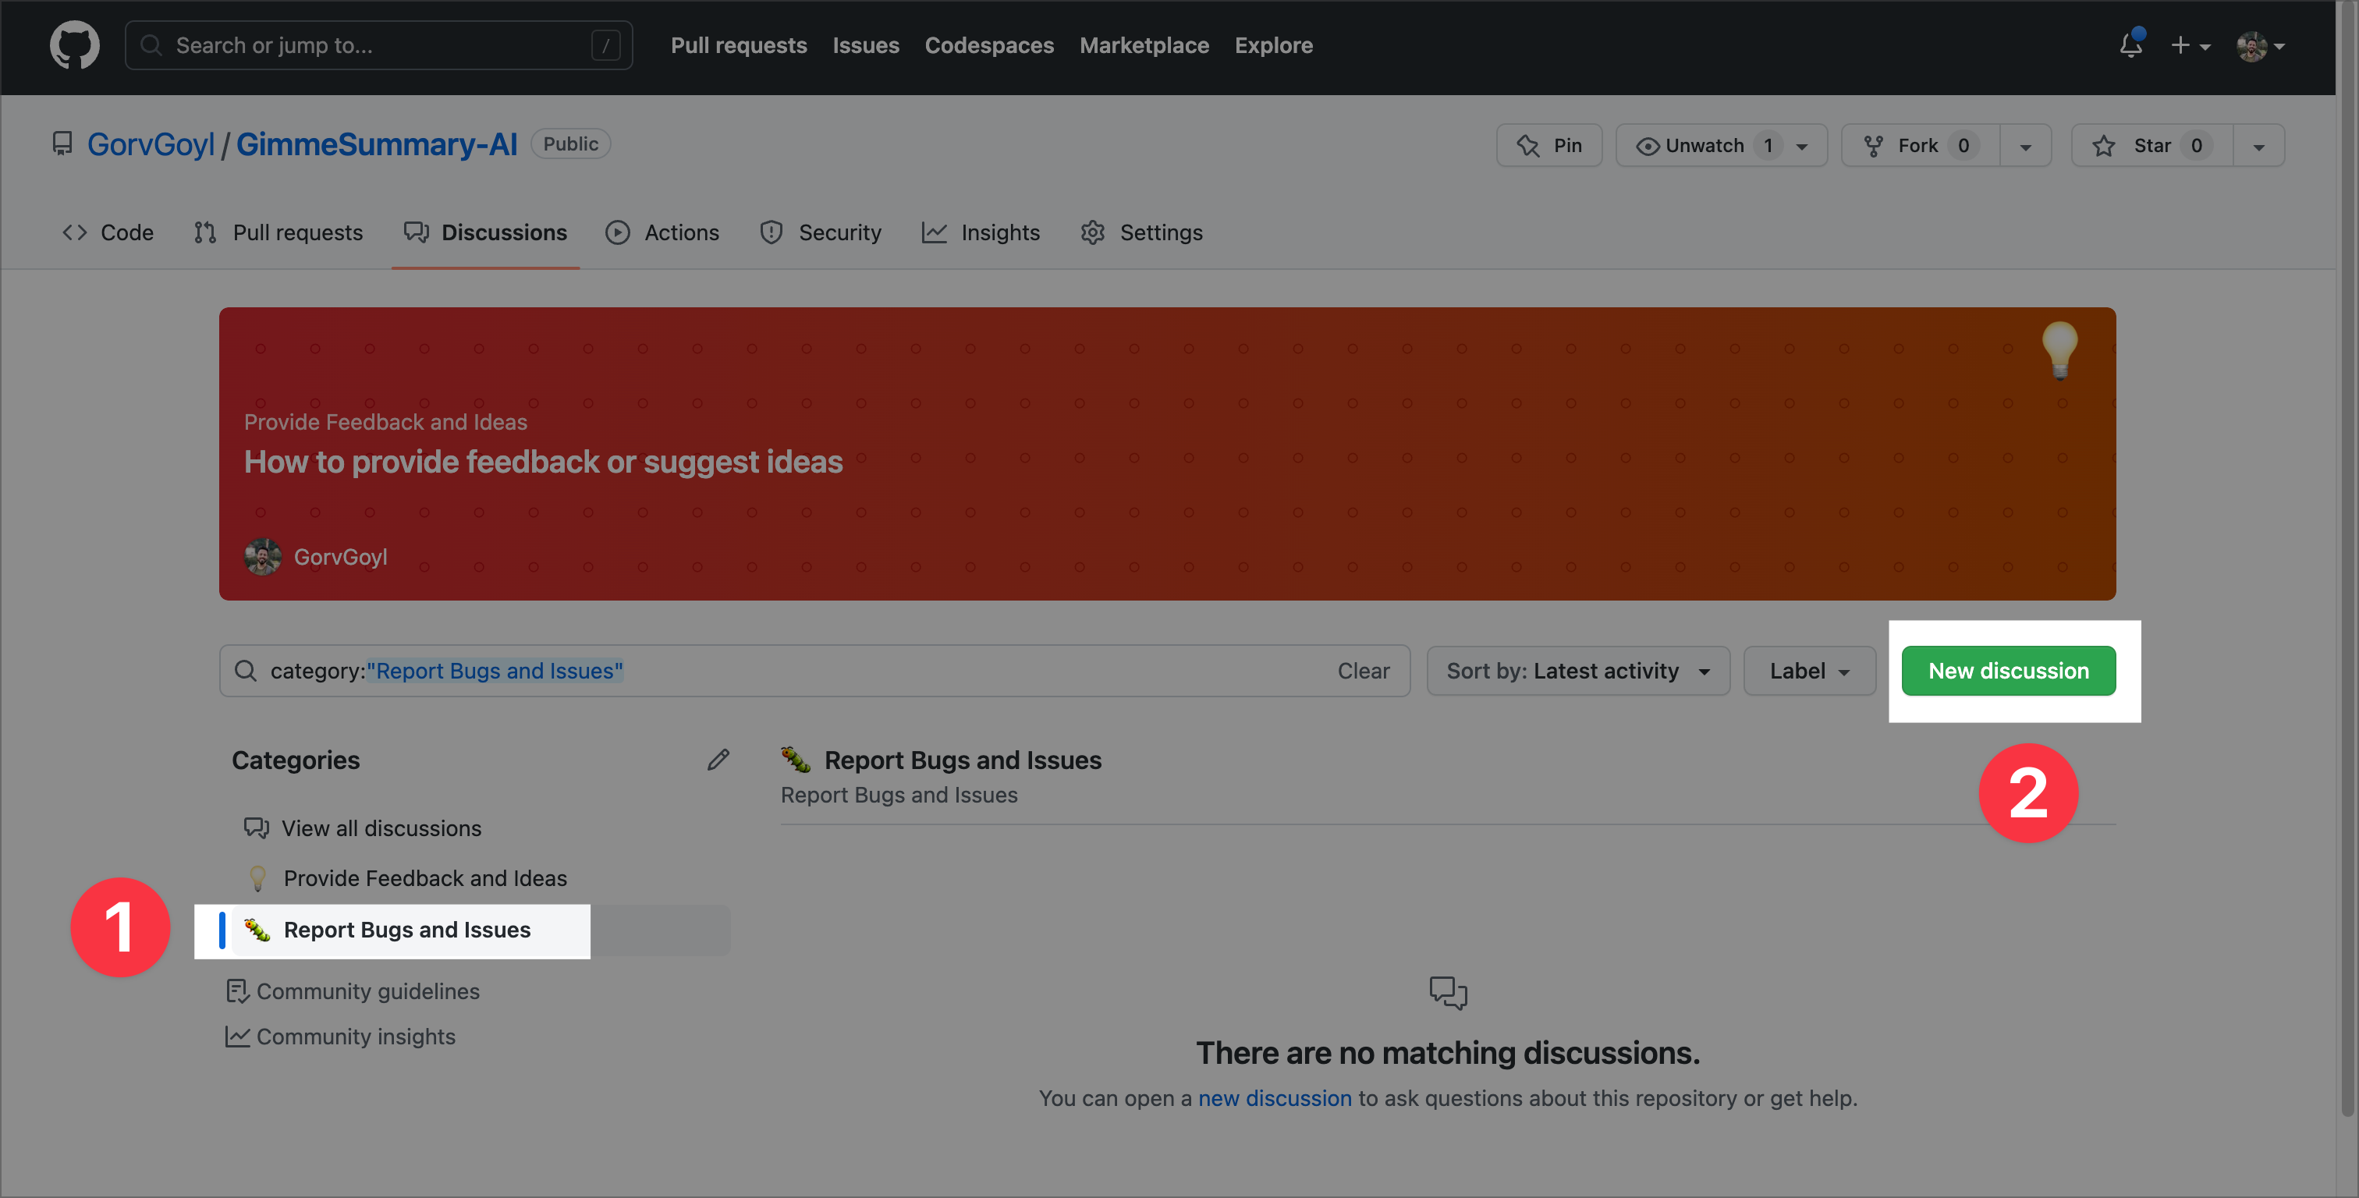Open the GimmeSummary-AI repository name link
This screenshot has height=1198, width=2359.
(376, 144)
